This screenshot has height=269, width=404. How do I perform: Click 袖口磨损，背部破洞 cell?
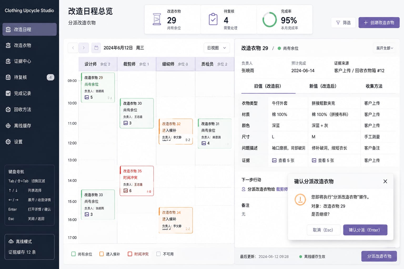tap(289, 148)
